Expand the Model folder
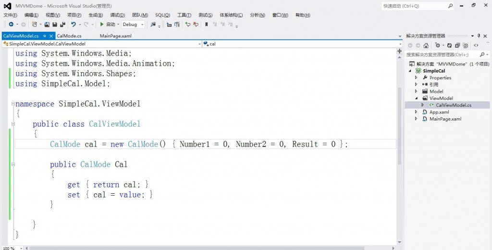The image size is (492, 250). (x=416, y=91)
